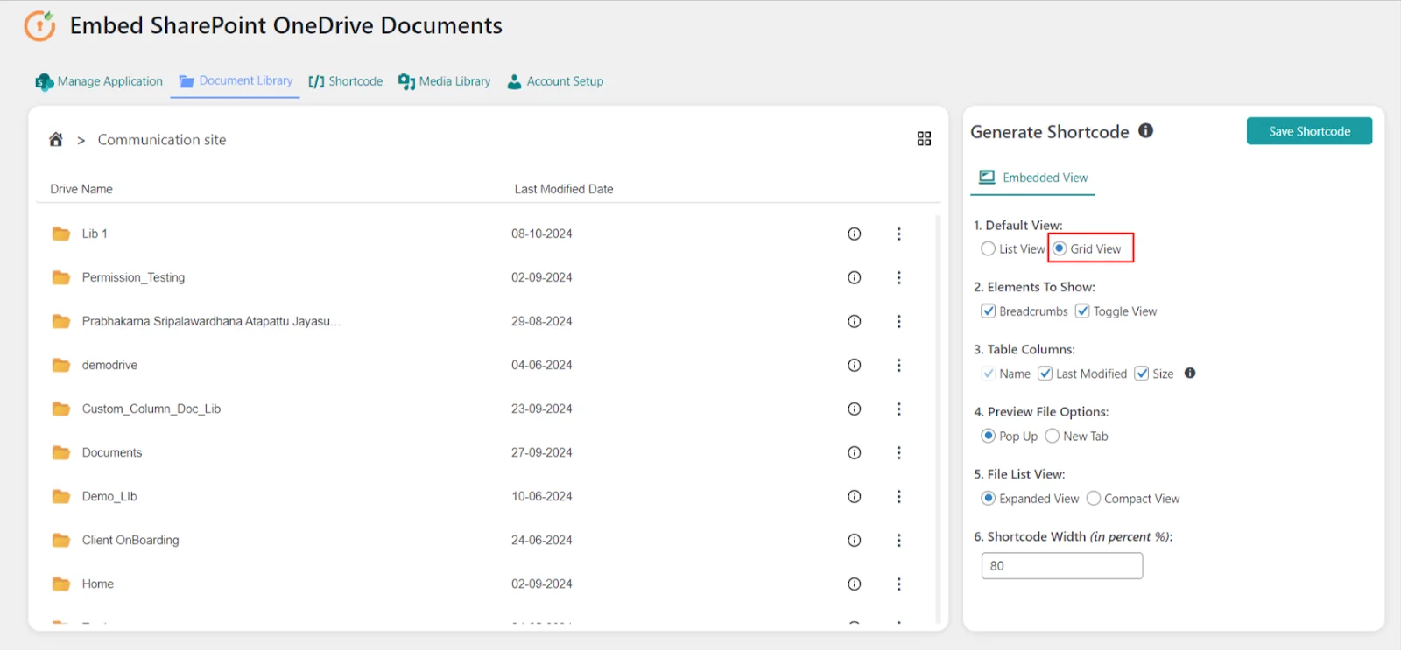Select the Embedded View tab
This screenshot has width=1401, height=650.
point(1033,178)
